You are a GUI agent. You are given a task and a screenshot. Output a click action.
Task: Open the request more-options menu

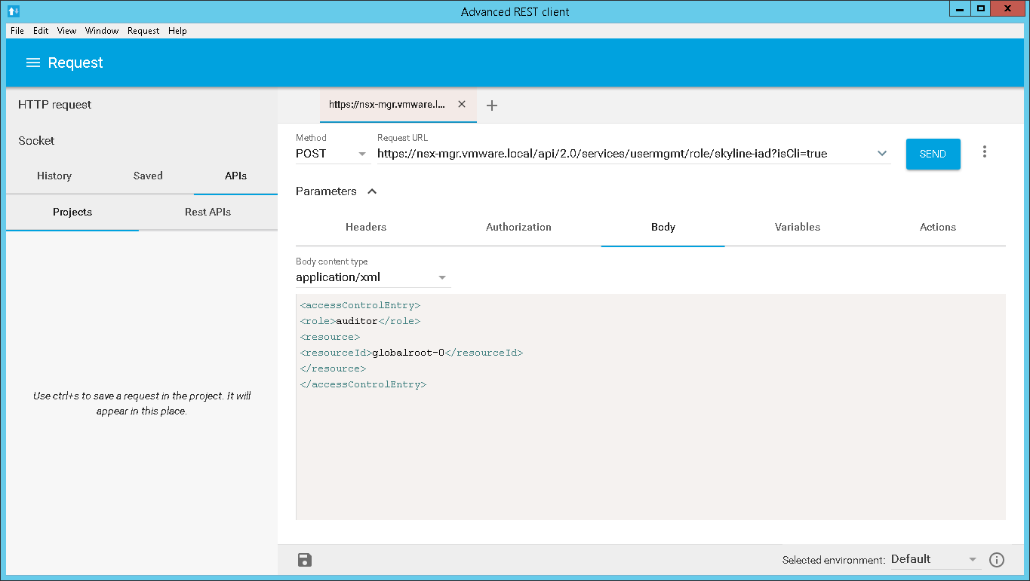[984, 152]
